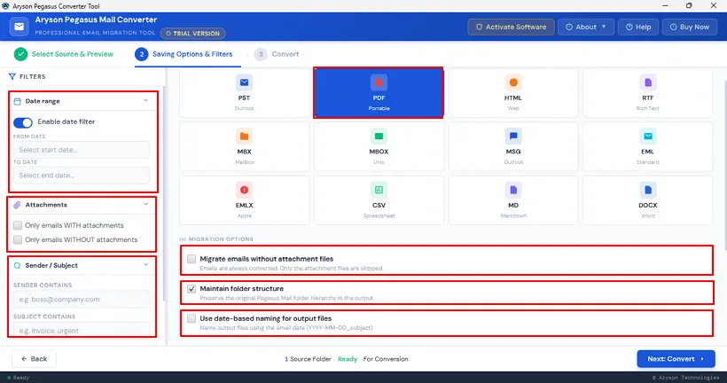Screen dimensions: 727x383
Task: Select the CSV Spreadsheet format icon
Action: pos(379,190)
